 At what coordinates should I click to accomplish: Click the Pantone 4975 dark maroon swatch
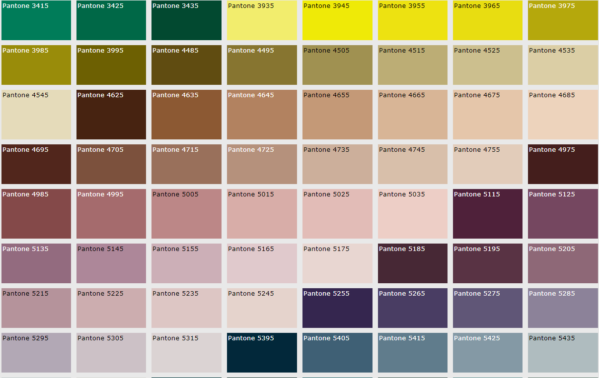click(563, 164)
